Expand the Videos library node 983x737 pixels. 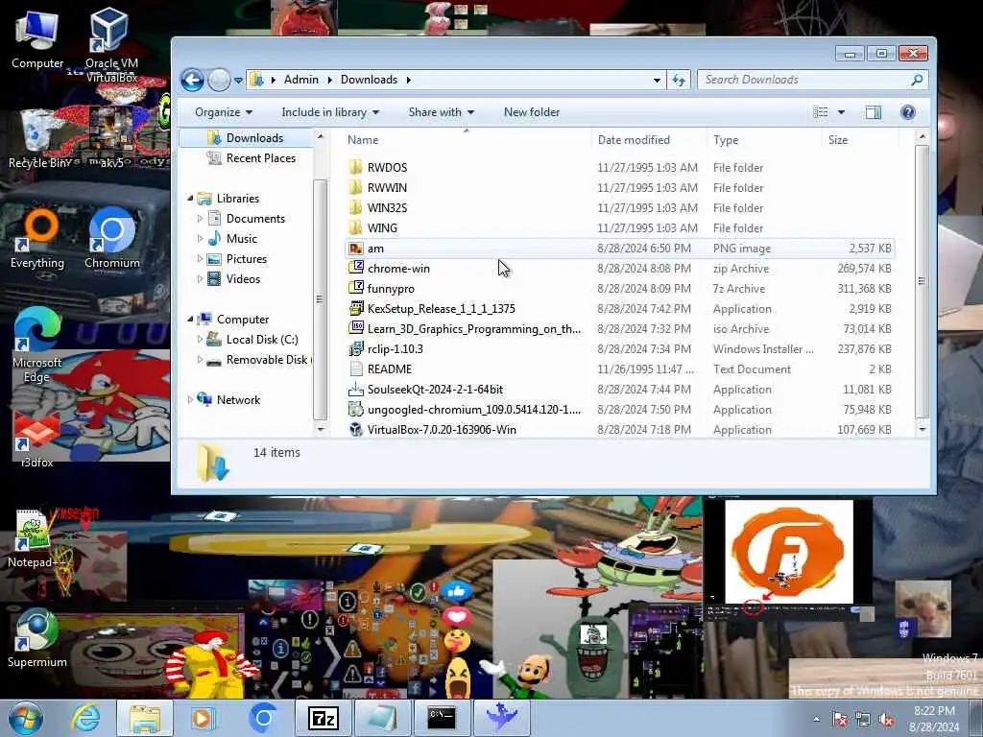coord(200,279)
